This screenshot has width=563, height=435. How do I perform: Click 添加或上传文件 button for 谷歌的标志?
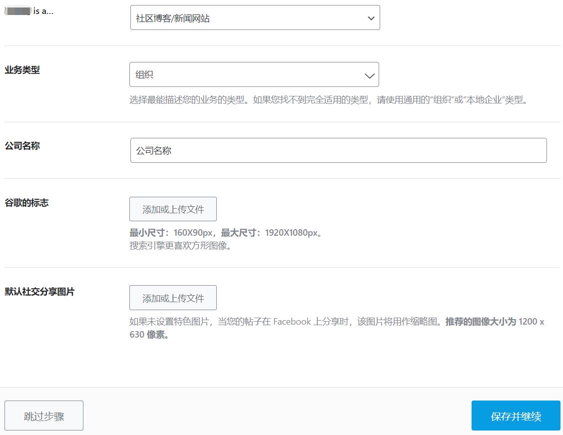(173, 209)
